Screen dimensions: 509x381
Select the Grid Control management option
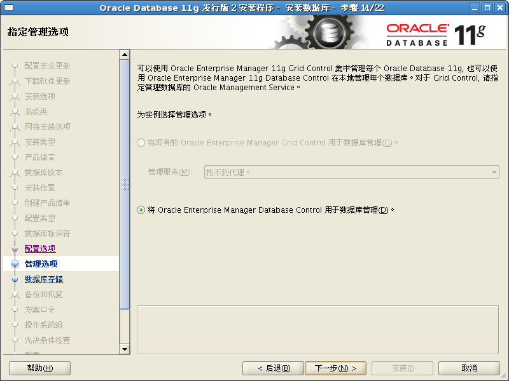click(141, 143)
